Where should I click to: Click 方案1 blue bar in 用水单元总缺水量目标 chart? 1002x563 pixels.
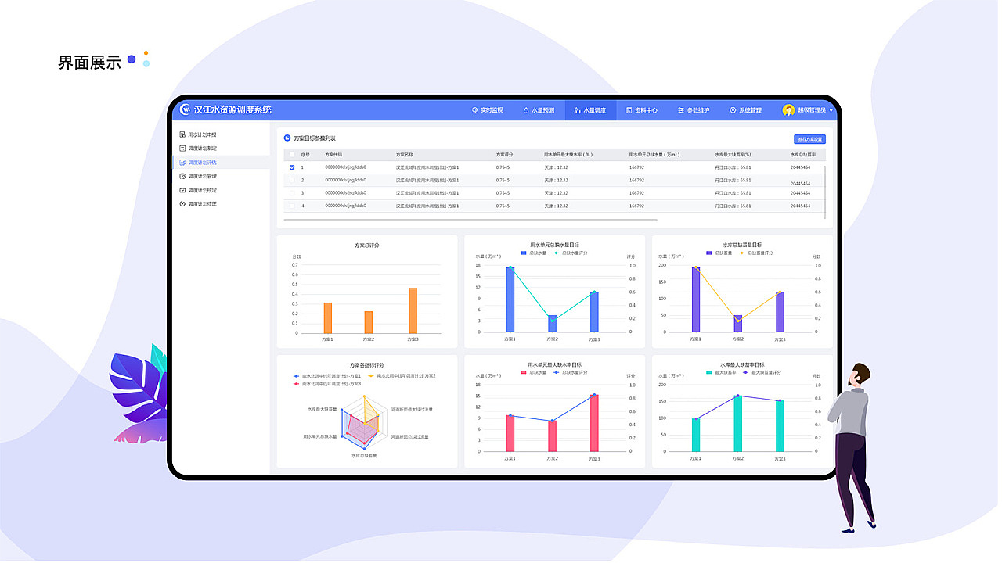(x=510, y=299)
